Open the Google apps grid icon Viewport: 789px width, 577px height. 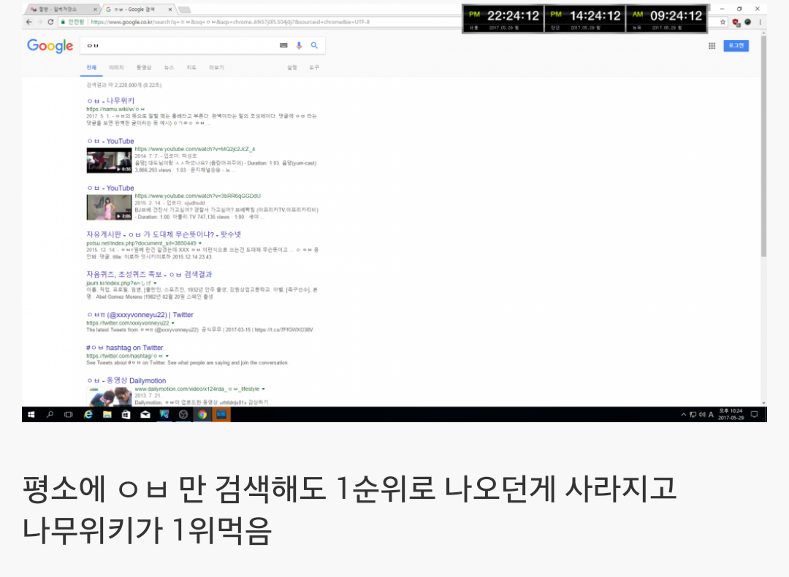point(712,46)
